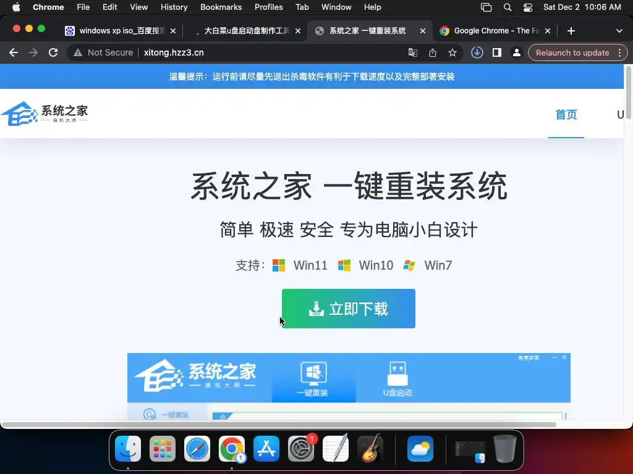Click the 一键重装 icon in preview
This screenshot has height=474, width=633.
click(x=313, y=379)
